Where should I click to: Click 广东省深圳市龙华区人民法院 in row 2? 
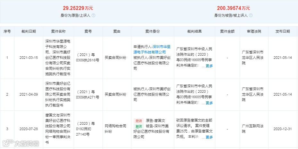click(x=252, y=95)
